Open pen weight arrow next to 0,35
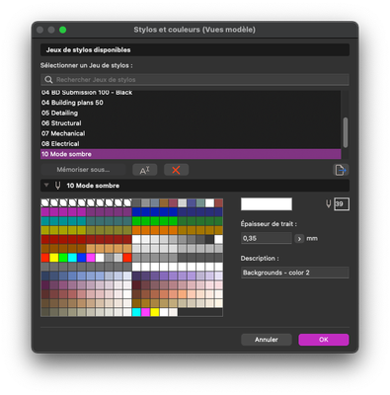 [299, 239]
